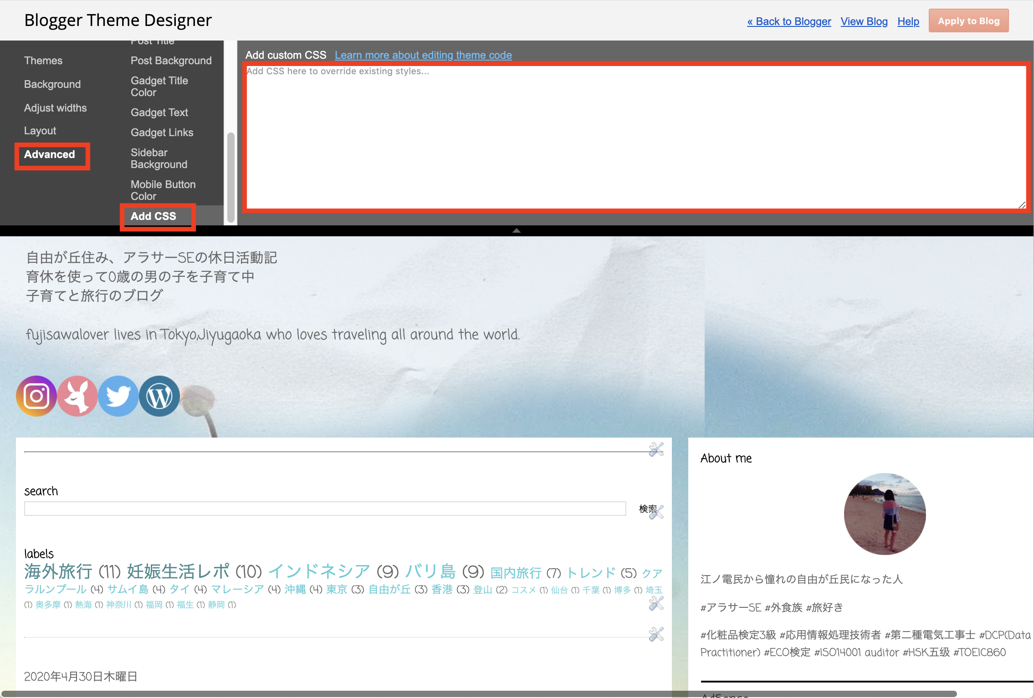Click the About me heading
1034x698 pixels.
click(x=726, y=458)
